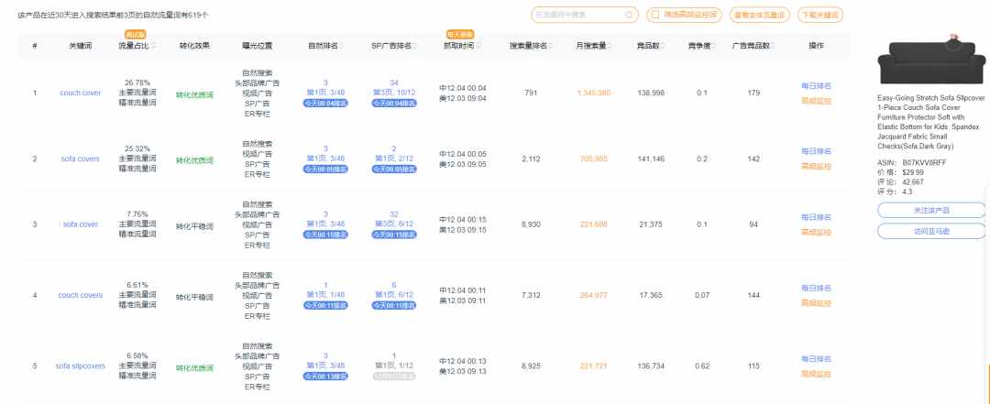Click the greyed SP rank badge in sofa slipcovers row

pos(394,377)
